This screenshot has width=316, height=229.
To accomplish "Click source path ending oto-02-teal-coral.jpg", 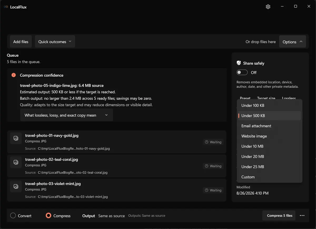I will click(73, 172).
